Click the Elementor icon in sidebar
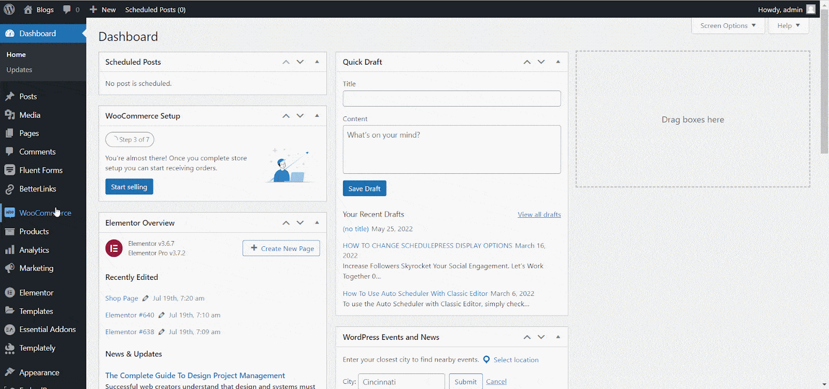Viewport: 829px width, 389px height. 9,293
